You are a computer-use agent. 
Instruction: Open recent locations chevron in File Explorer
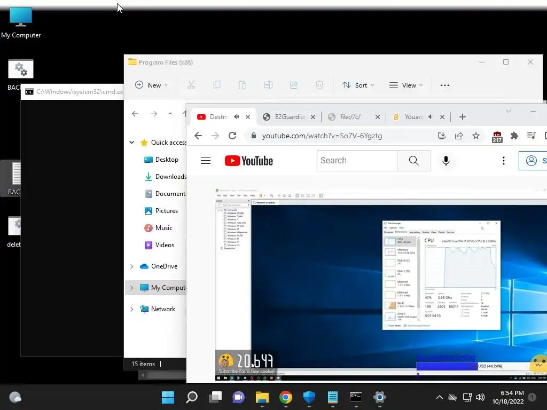tap(170, 113)
